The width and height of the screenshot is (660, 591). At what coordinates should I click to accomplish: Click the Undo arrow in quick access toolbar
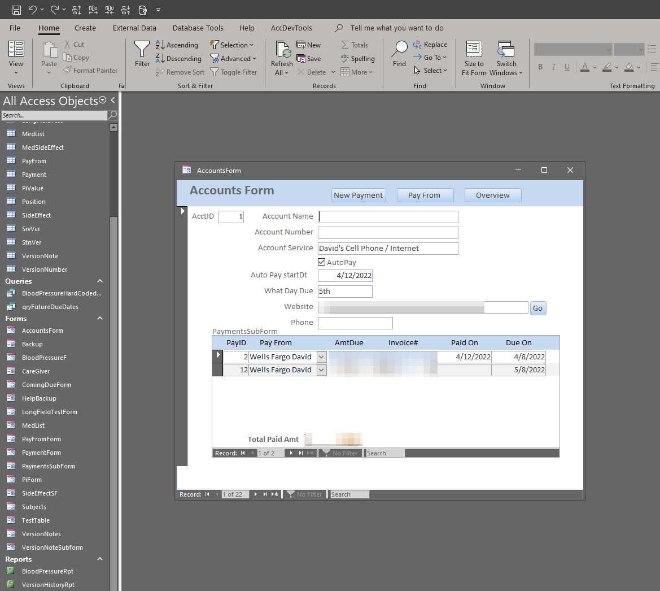(33, 10)
